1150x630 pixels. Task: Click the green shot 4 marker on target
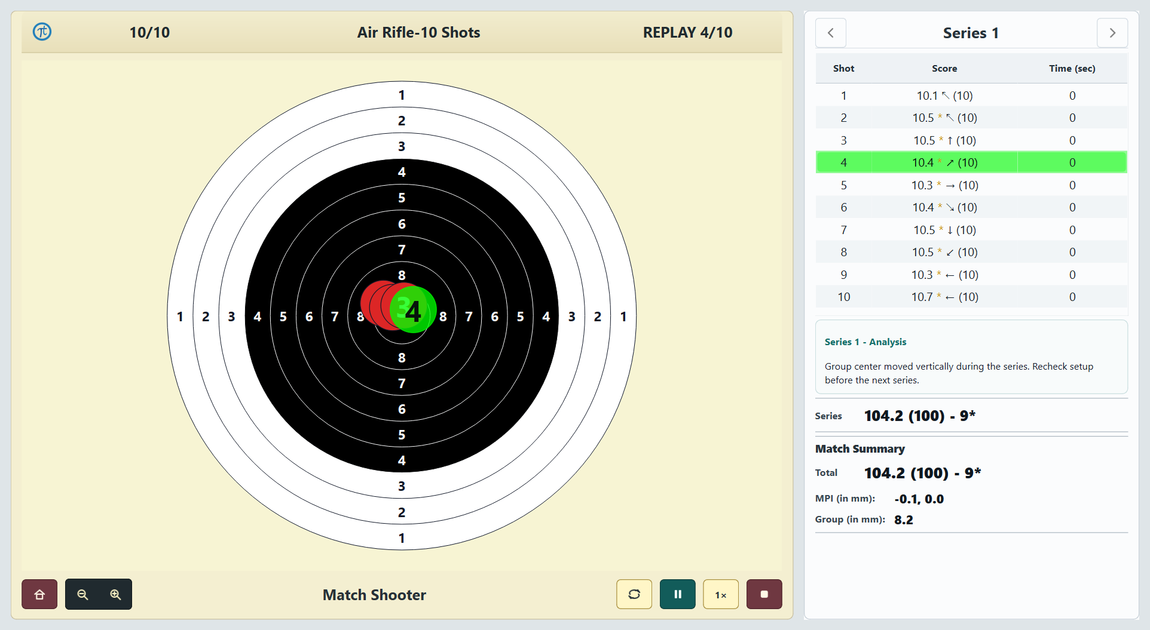pyautogui.click(x=413, y=309)
